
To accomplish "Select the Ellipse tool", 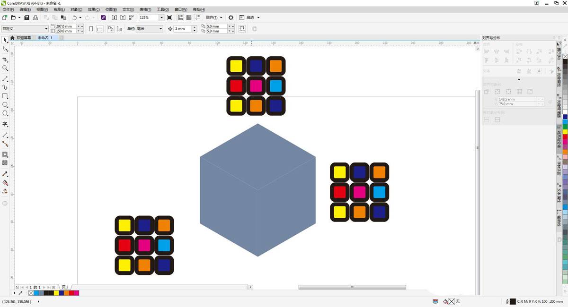I will [x=5, y=104].
